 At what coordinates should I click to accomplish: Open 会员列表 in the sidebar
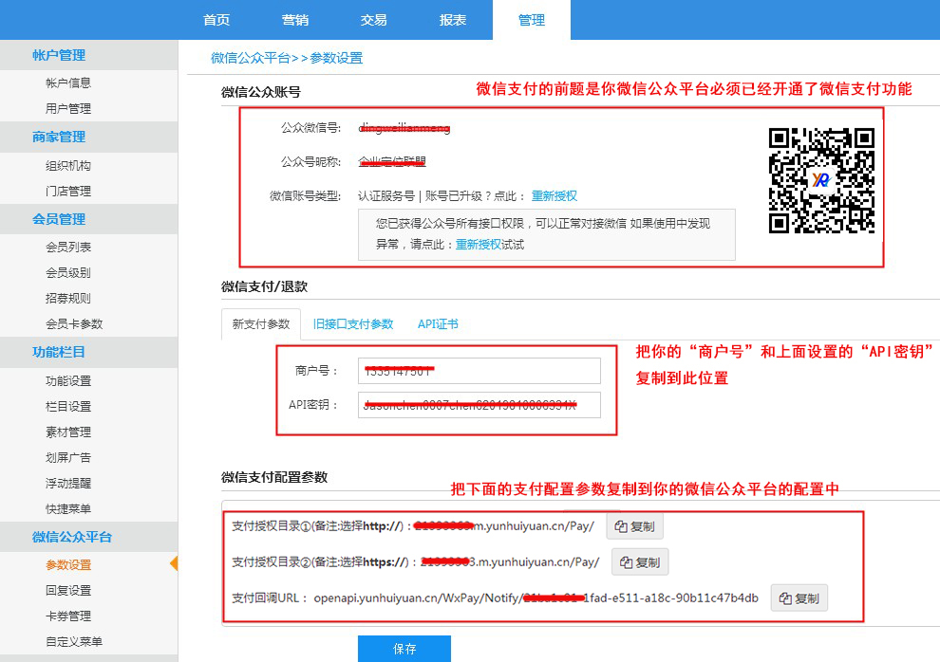click(x=68, y=248)
